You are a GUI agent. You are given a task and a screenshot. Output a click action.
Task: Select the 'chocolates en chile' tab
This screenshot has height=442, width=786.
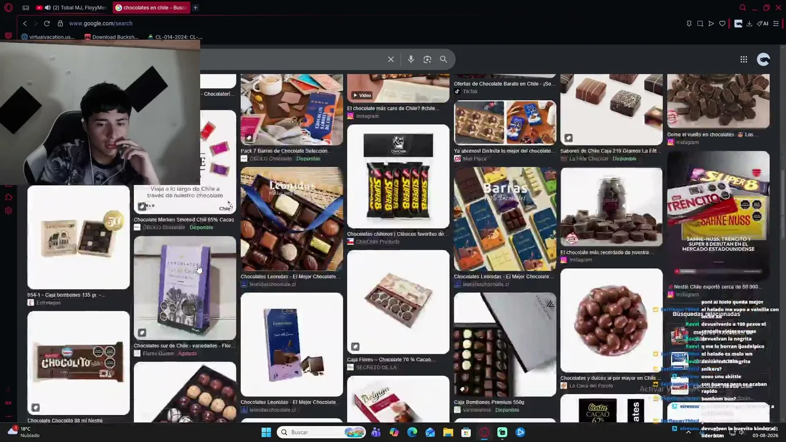[150, 7]
